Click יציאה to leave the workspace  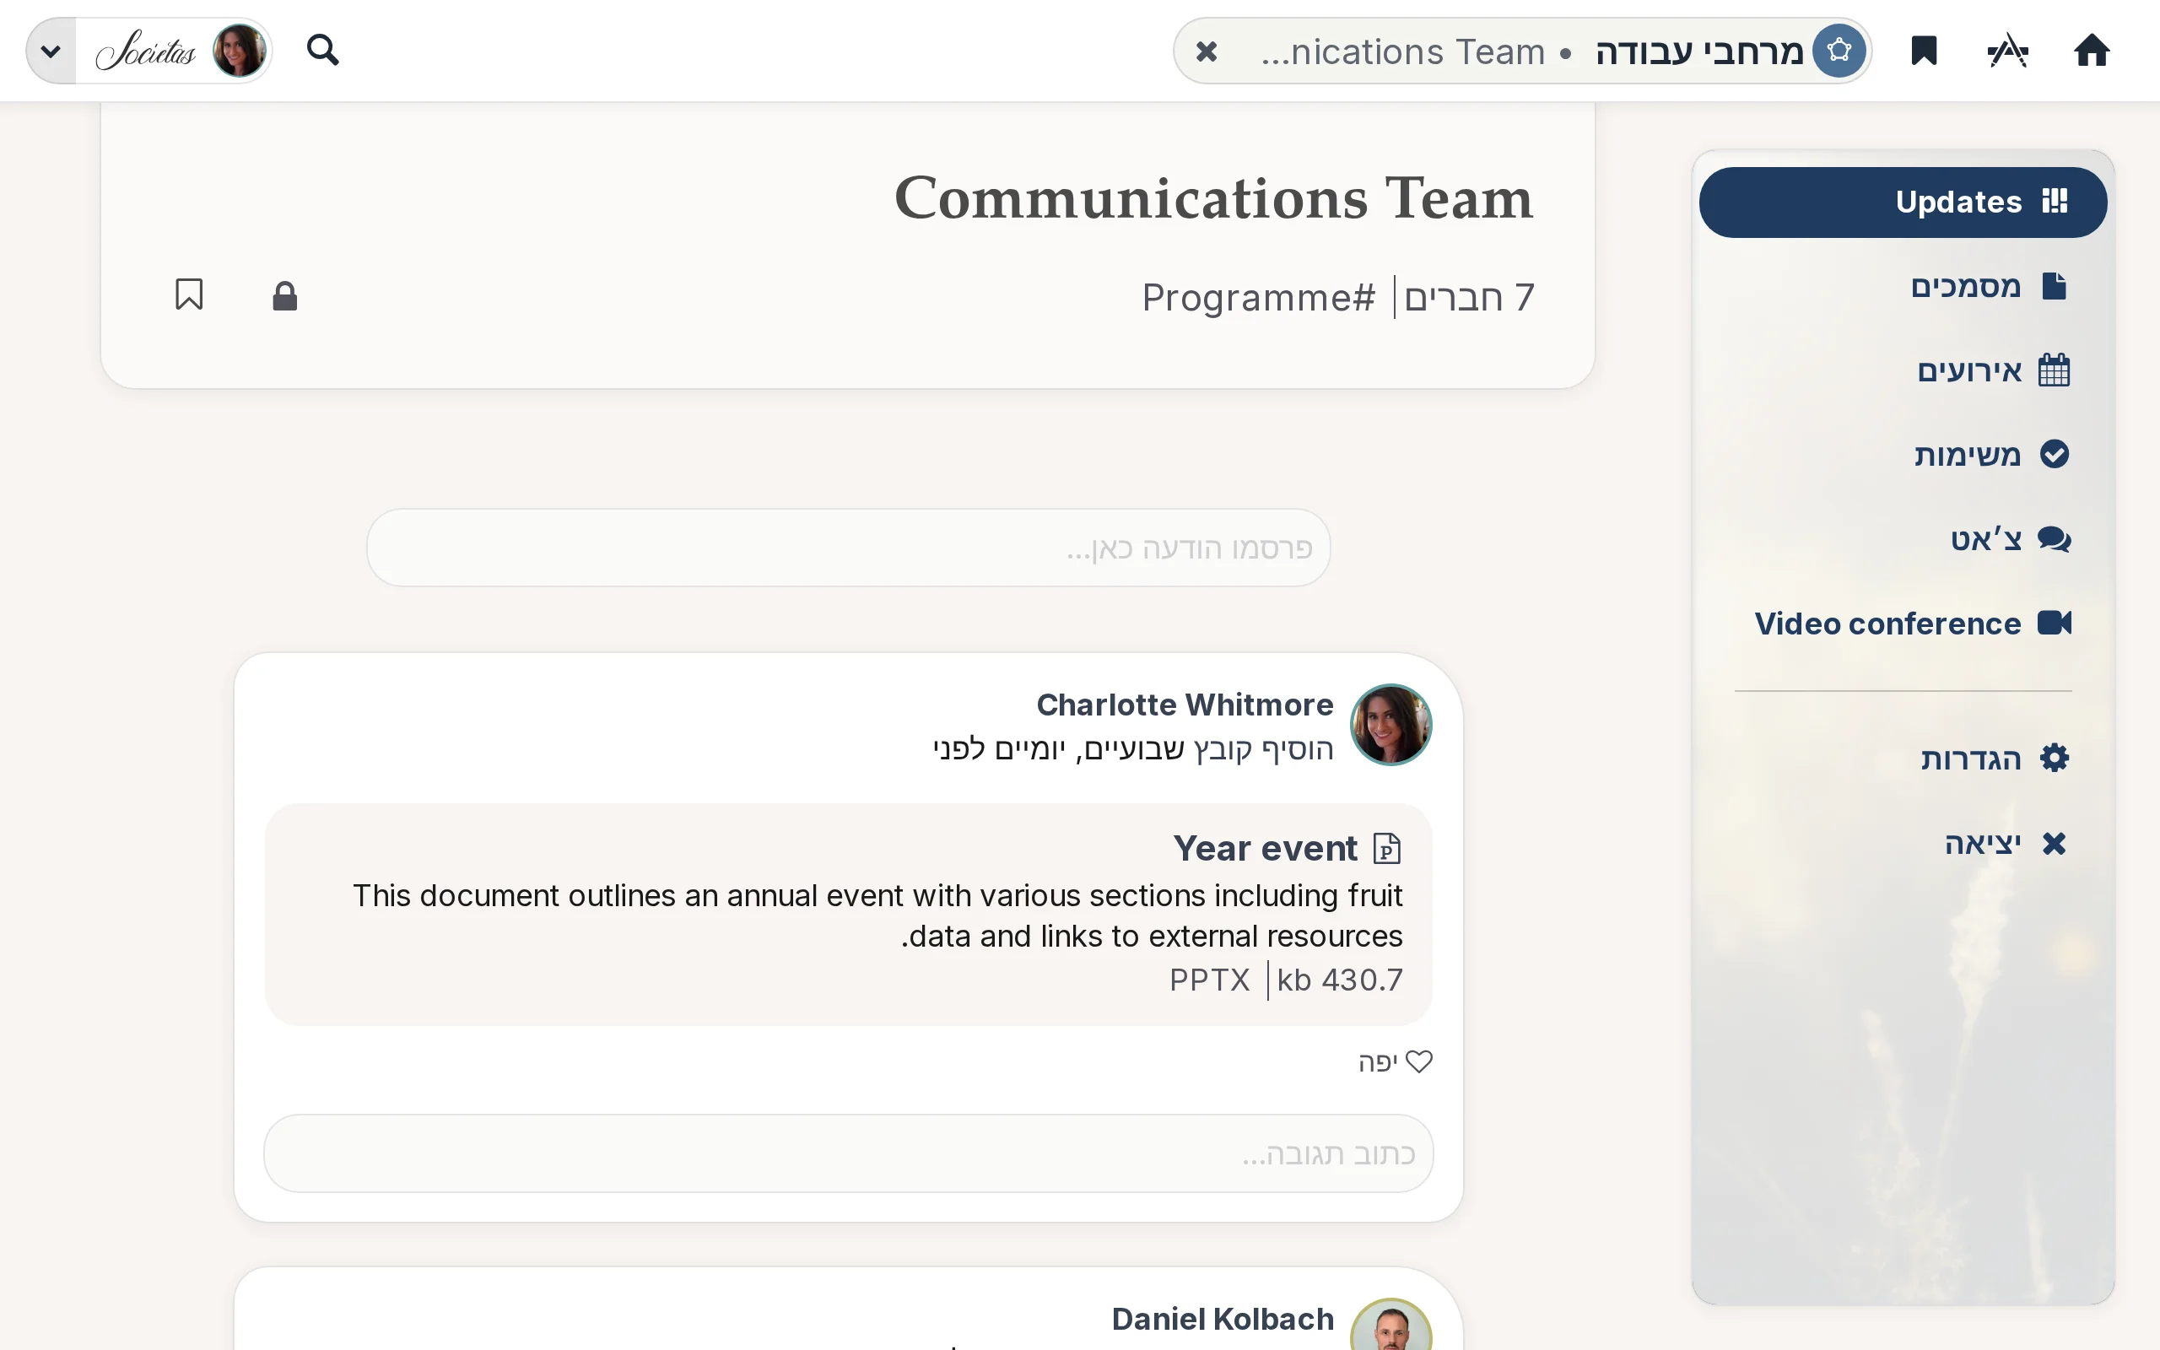[x=1903, y=843]
